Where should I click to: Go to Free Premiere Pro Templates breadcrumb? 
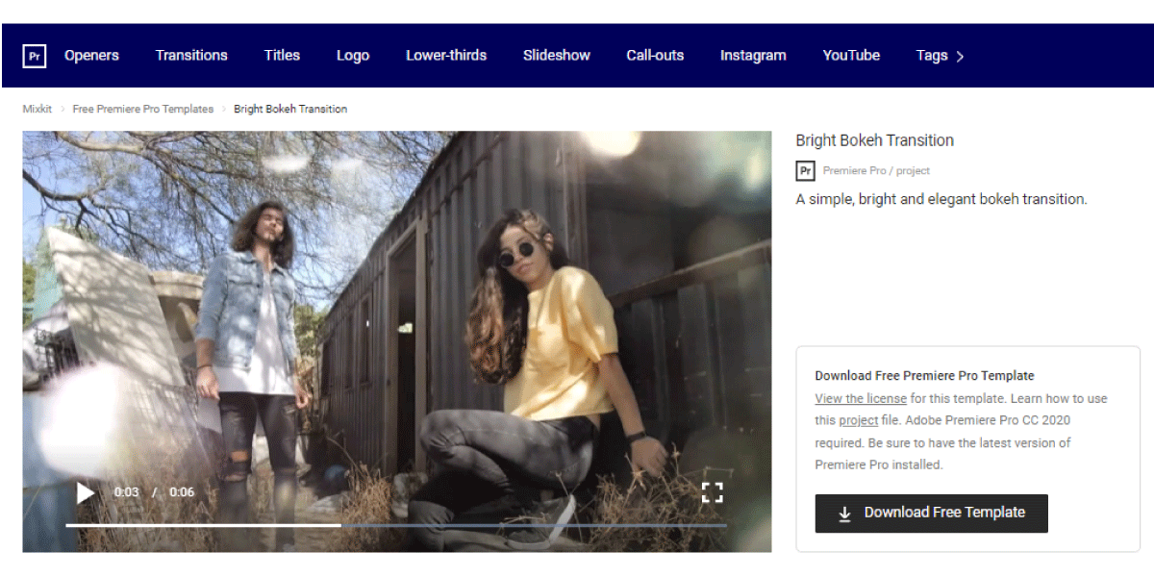(143, 109)
